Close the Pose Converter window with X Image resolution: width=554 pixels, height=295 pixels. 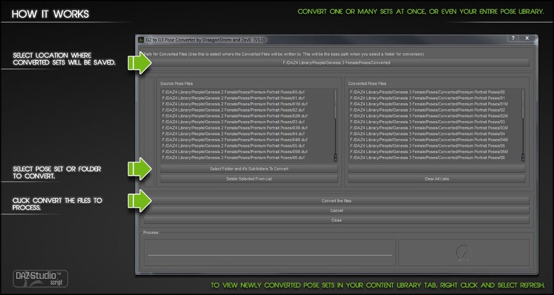click(527, 38)
